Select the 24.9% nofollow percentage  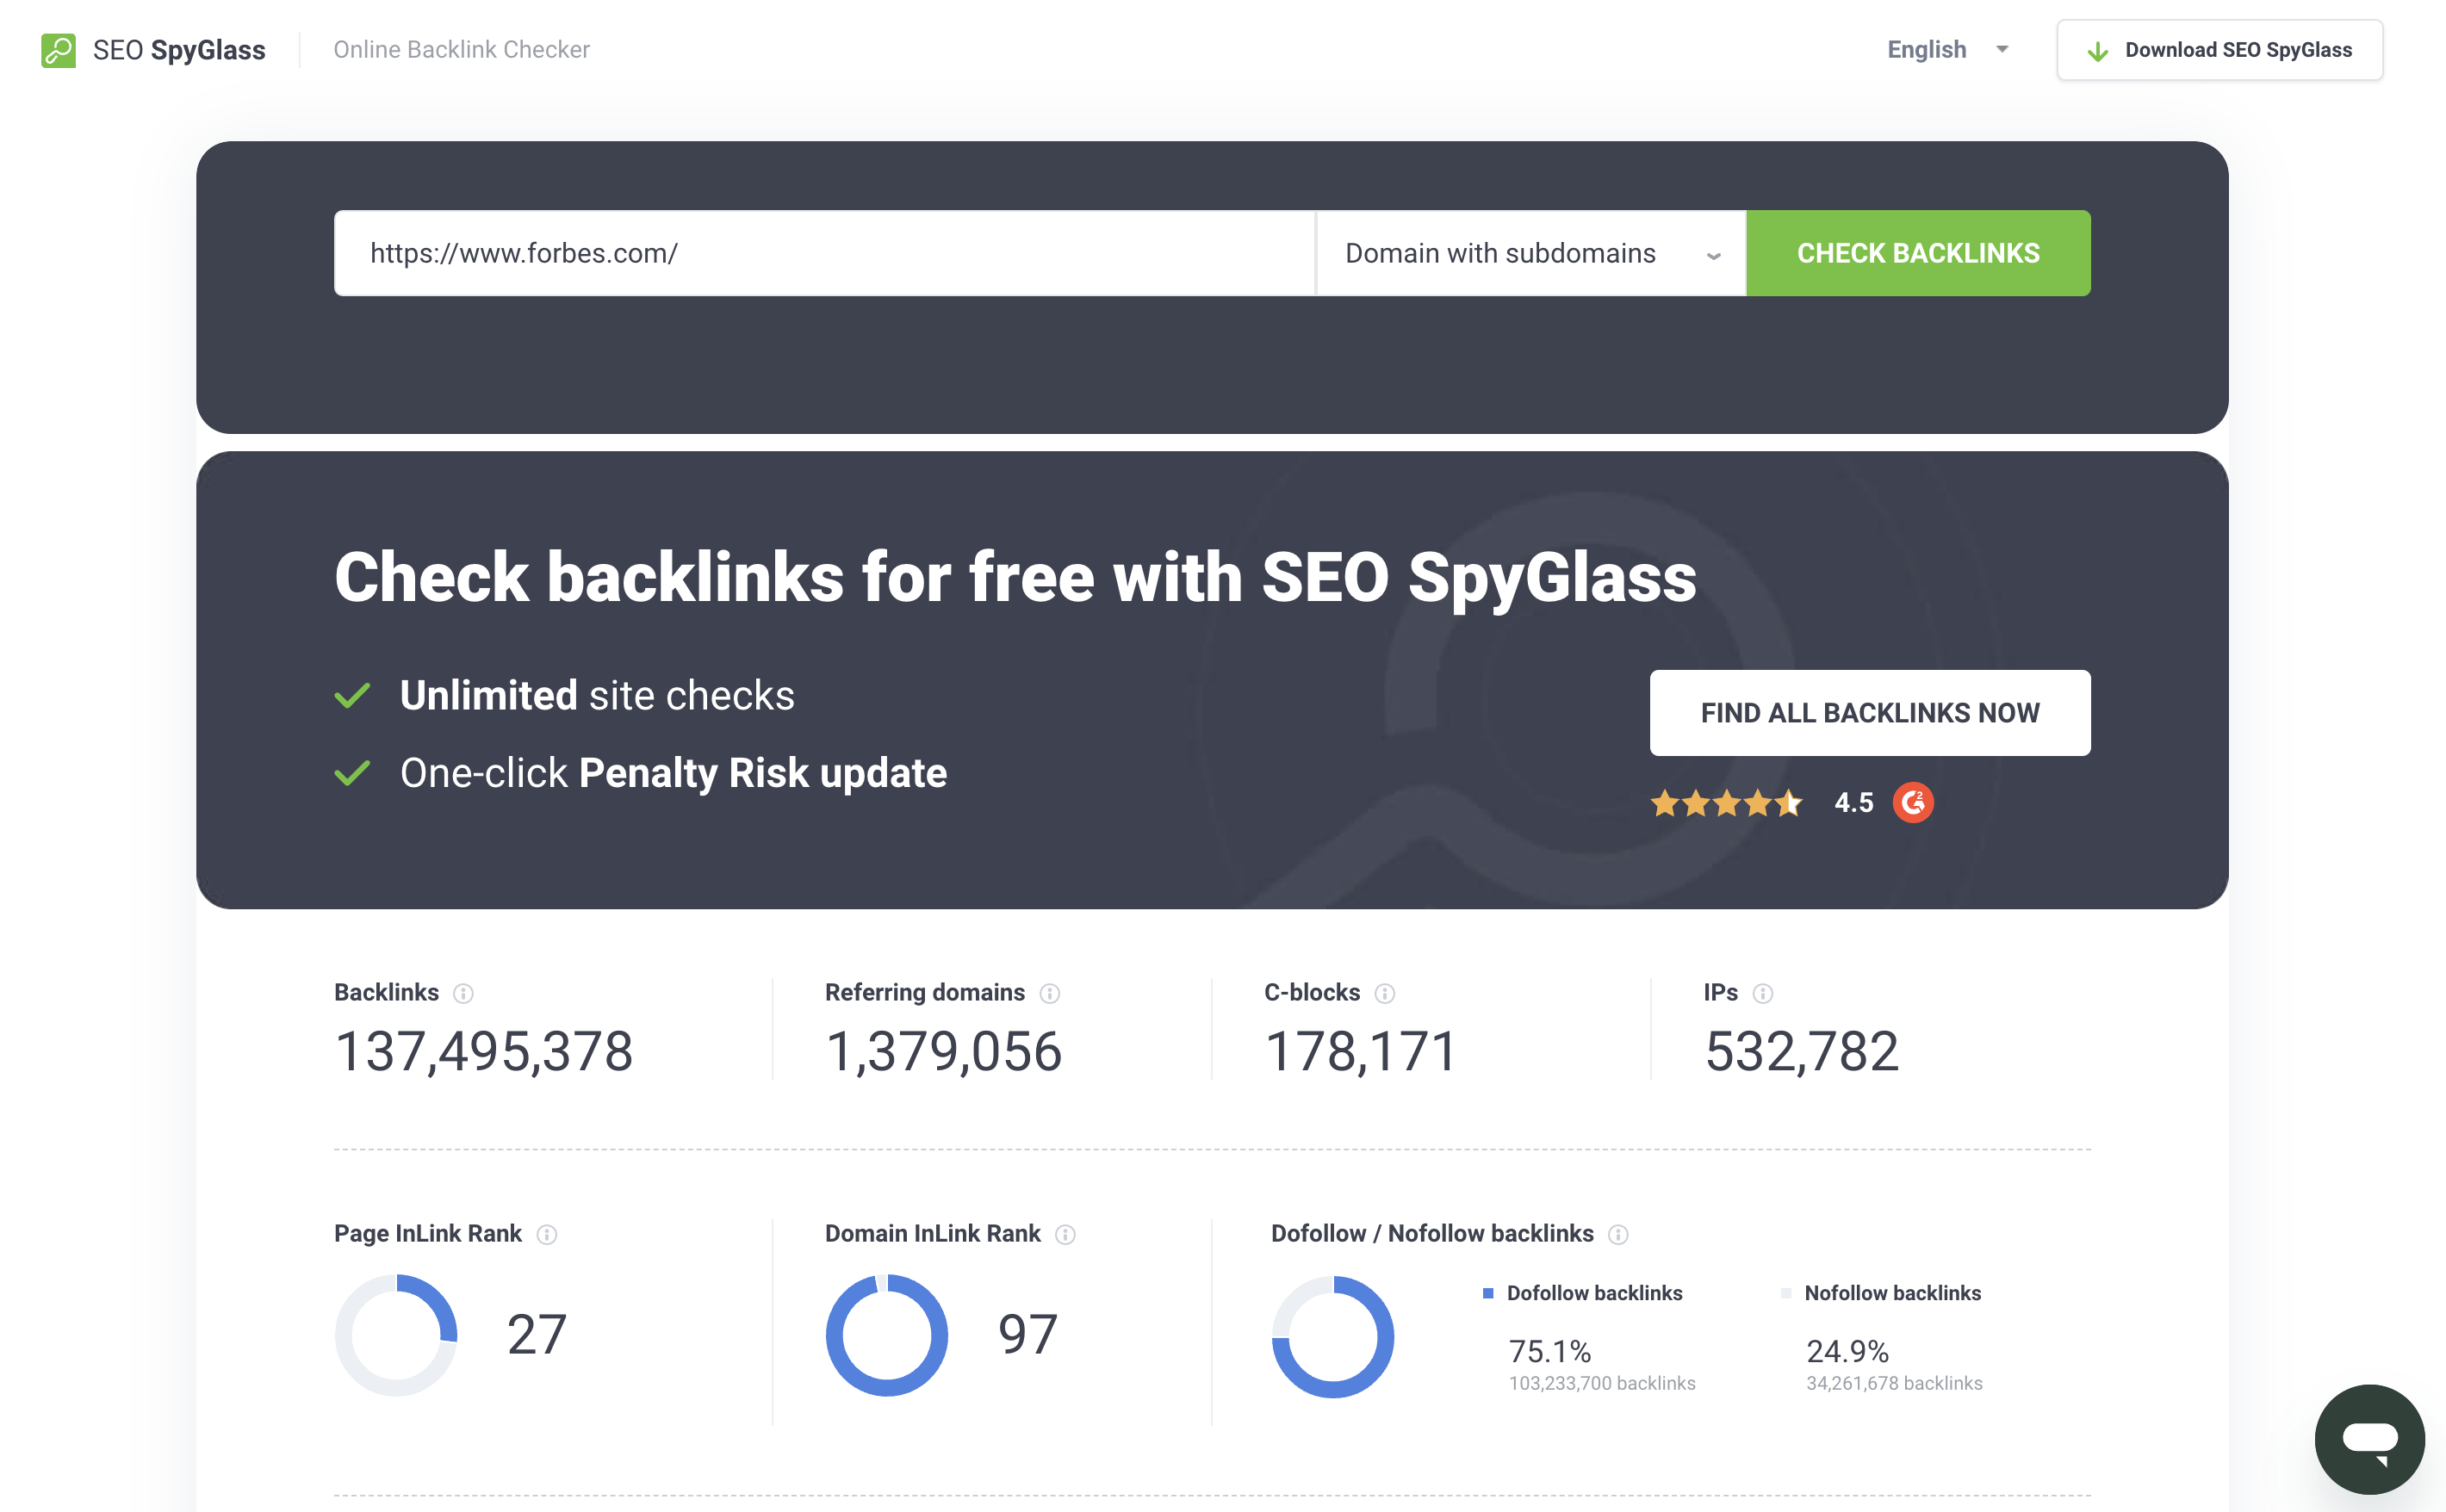tap(1847, 1351)
